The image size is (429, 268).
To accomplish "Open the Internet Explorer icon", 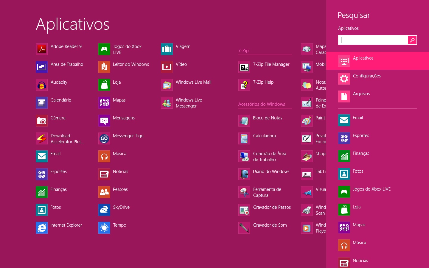I will coord(42,228).
